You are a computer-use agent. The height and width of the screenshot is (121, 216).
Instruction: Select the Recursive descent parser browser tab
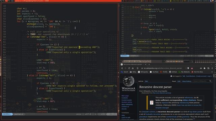pyautogui.click(x=133, y=64)
